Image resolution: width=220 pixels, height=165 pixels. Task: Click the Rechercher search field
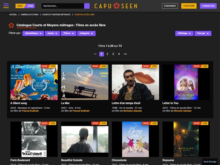click(63, 6)
